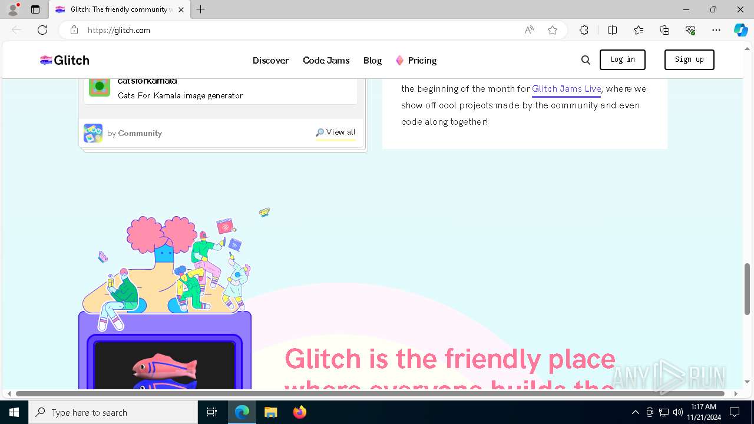754x424 pixels.
Task: Click the scroll down arrow
Action: [748, 382]
